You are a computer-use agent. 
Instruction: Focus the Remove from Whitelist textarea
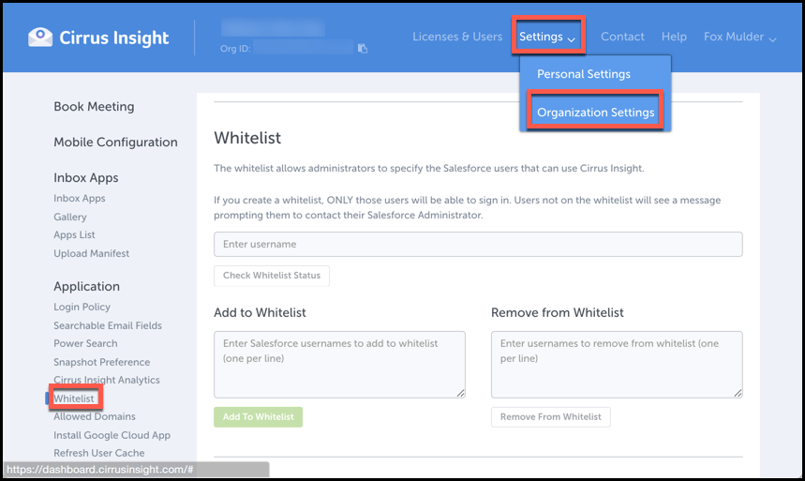(x=617, y=365)
